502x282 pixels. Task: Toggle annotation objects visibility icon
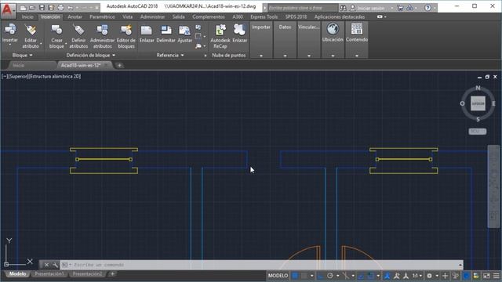(x=387, y=276)
